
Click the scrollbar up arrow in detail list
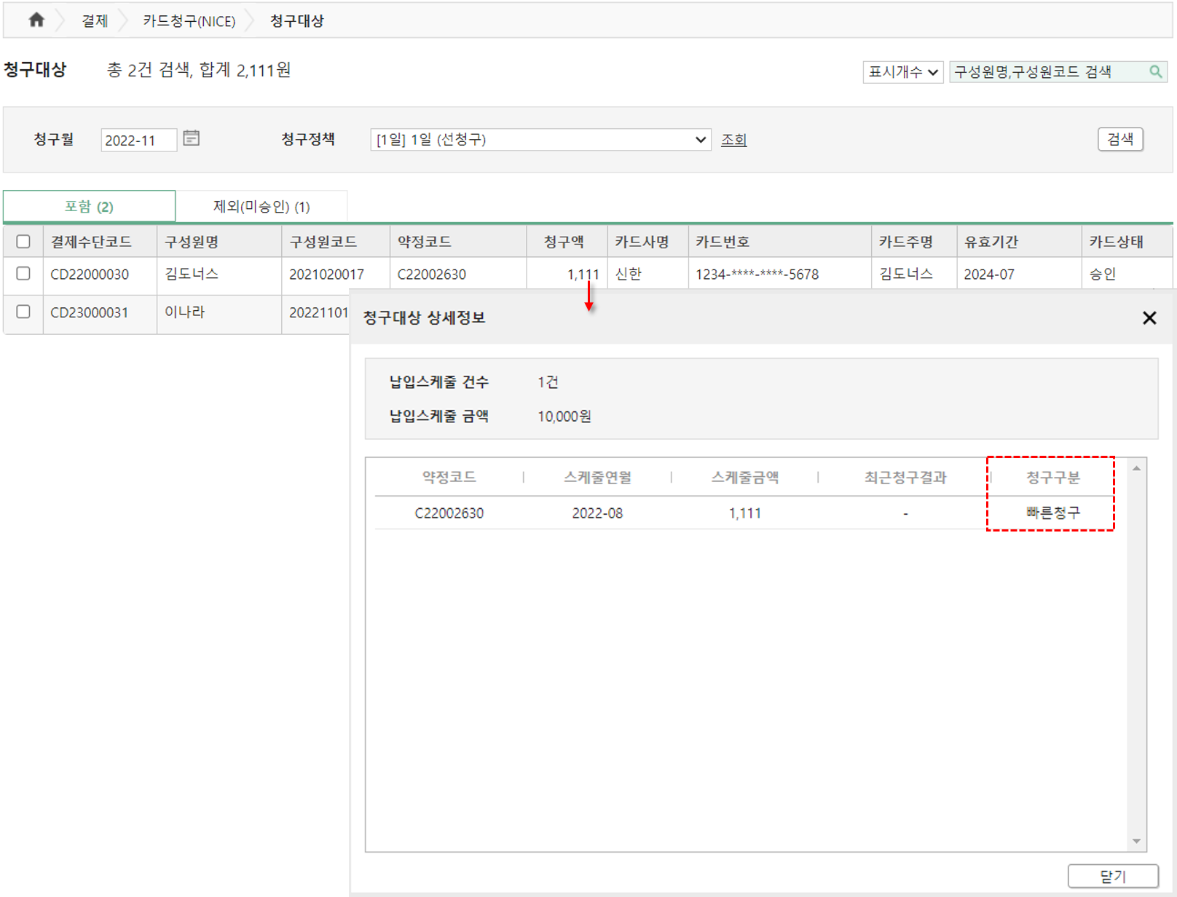pos(1136,469)
